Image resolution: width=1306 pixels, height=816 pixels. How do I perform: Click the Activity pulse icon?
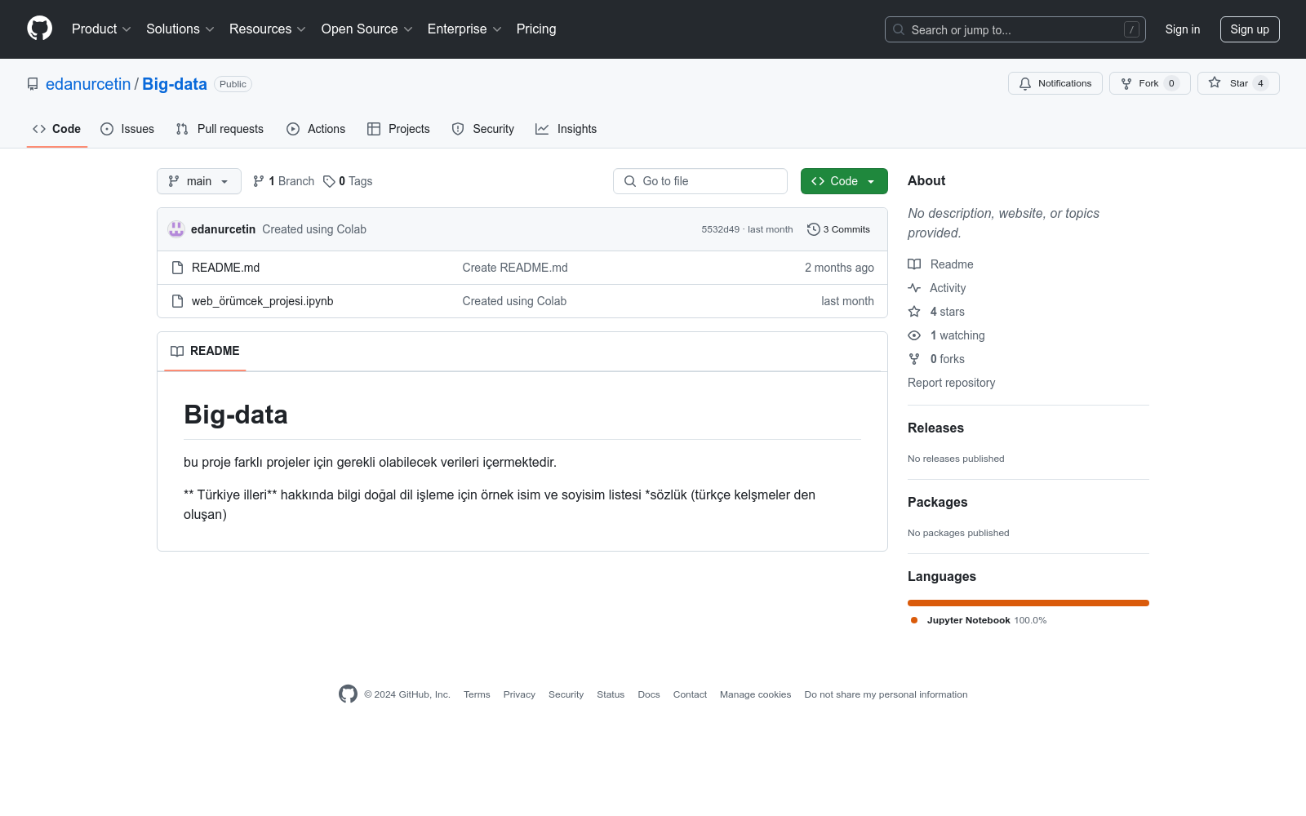(x=914, y=288)
